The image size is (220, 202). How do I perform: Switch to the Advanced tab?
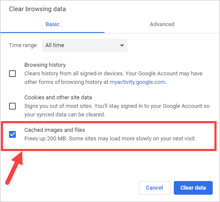[x=162, y=24]
